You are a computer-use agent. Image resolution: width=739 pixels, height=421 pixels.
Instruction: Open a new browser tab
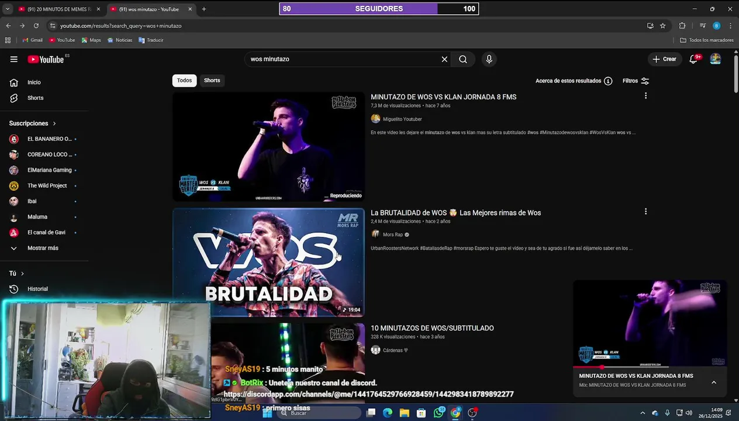(x=203, y=9)
